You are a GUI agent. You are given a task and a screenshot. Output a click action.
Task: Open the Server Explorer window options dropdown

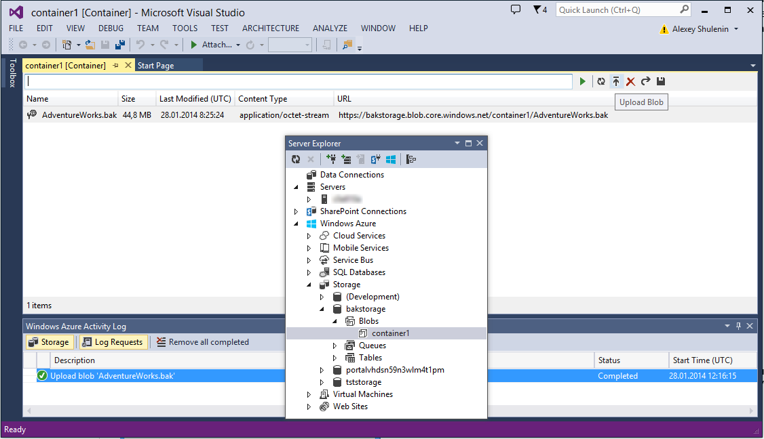(x=457, y=143)
